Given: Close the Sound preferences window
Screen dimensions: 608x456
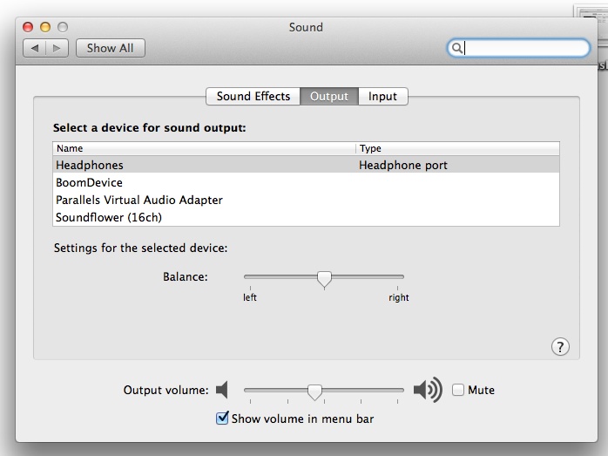Looking at the screenshot, I should [x=29, y=28].
